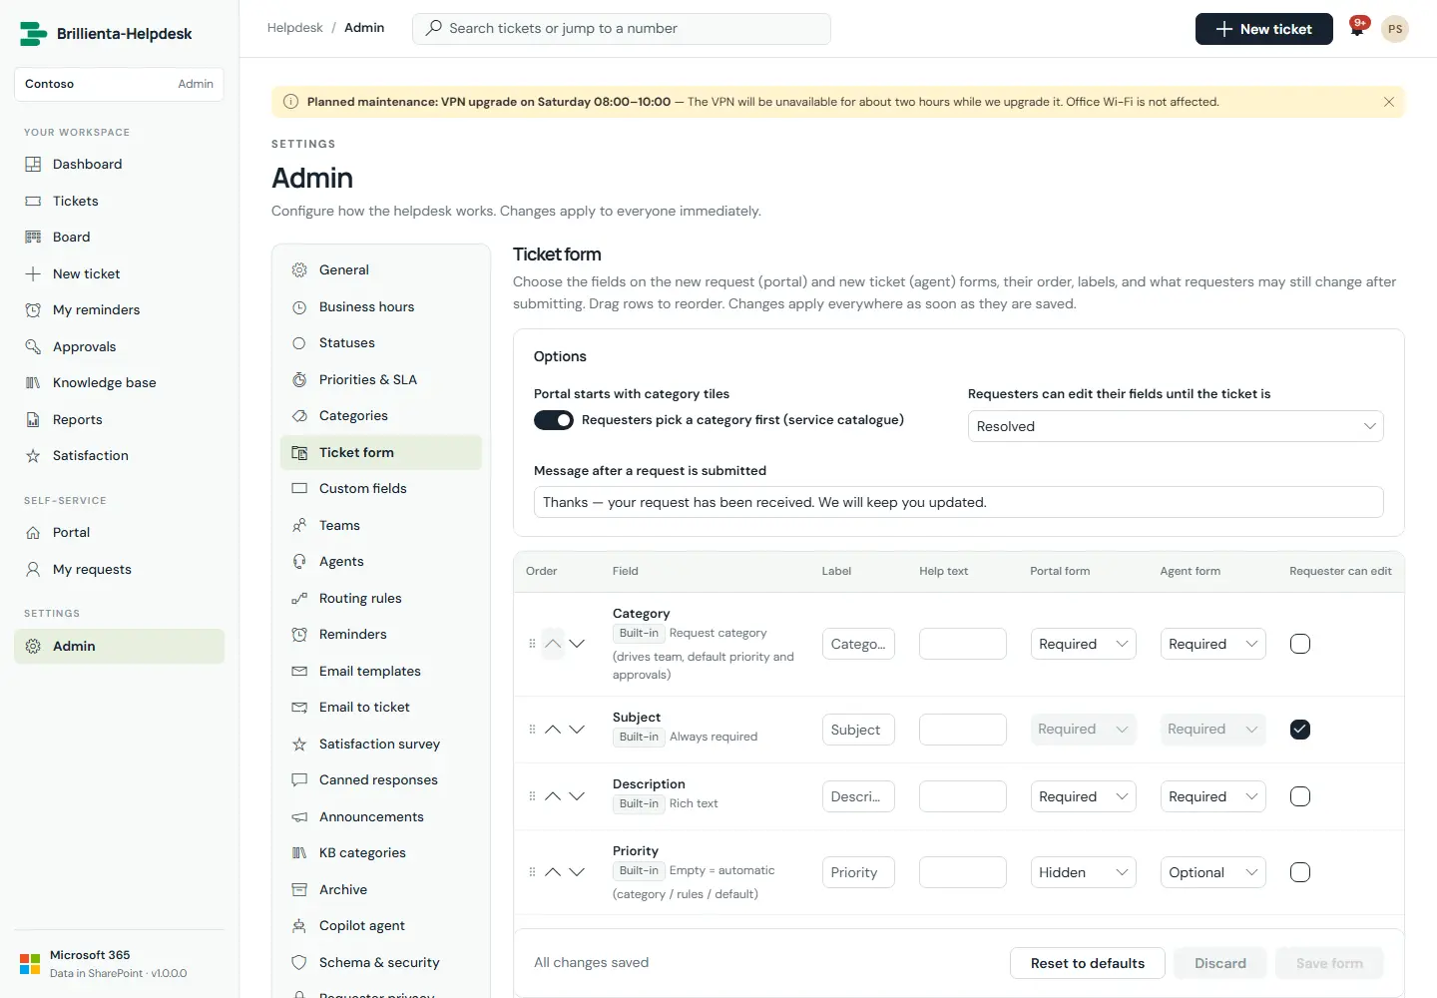Open Category Portal form dropdown

point(1083,644)
